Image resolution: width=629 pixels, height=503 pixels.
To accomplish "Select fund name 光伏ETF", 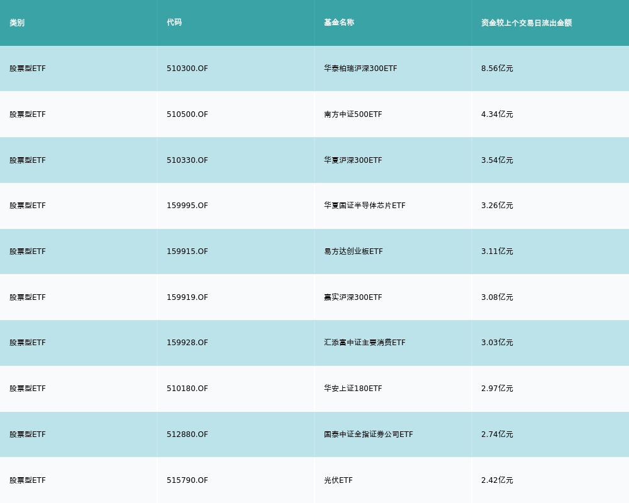I will coord(338,480).
